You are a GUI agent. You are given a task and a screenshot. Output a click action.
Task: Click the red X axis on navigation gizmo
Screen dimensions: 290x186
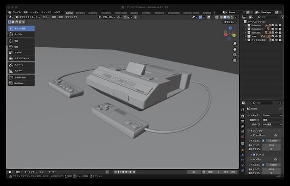tap(226, 34)
